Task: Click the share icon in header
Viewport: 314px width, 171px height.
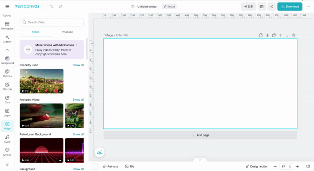Action: 271,7
